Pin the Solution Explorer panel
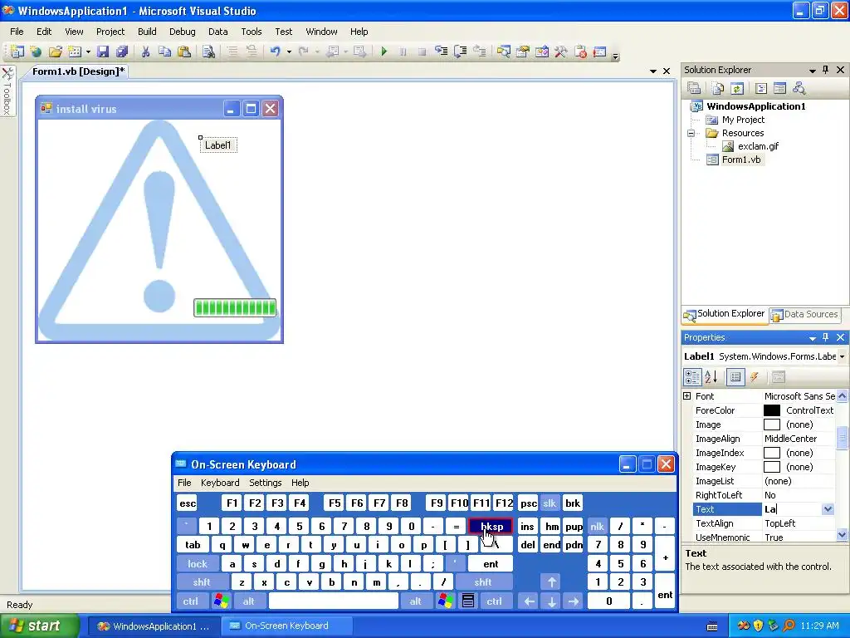Image resolution: width=850 pixels, height=638 pixels. click(825, 70)
